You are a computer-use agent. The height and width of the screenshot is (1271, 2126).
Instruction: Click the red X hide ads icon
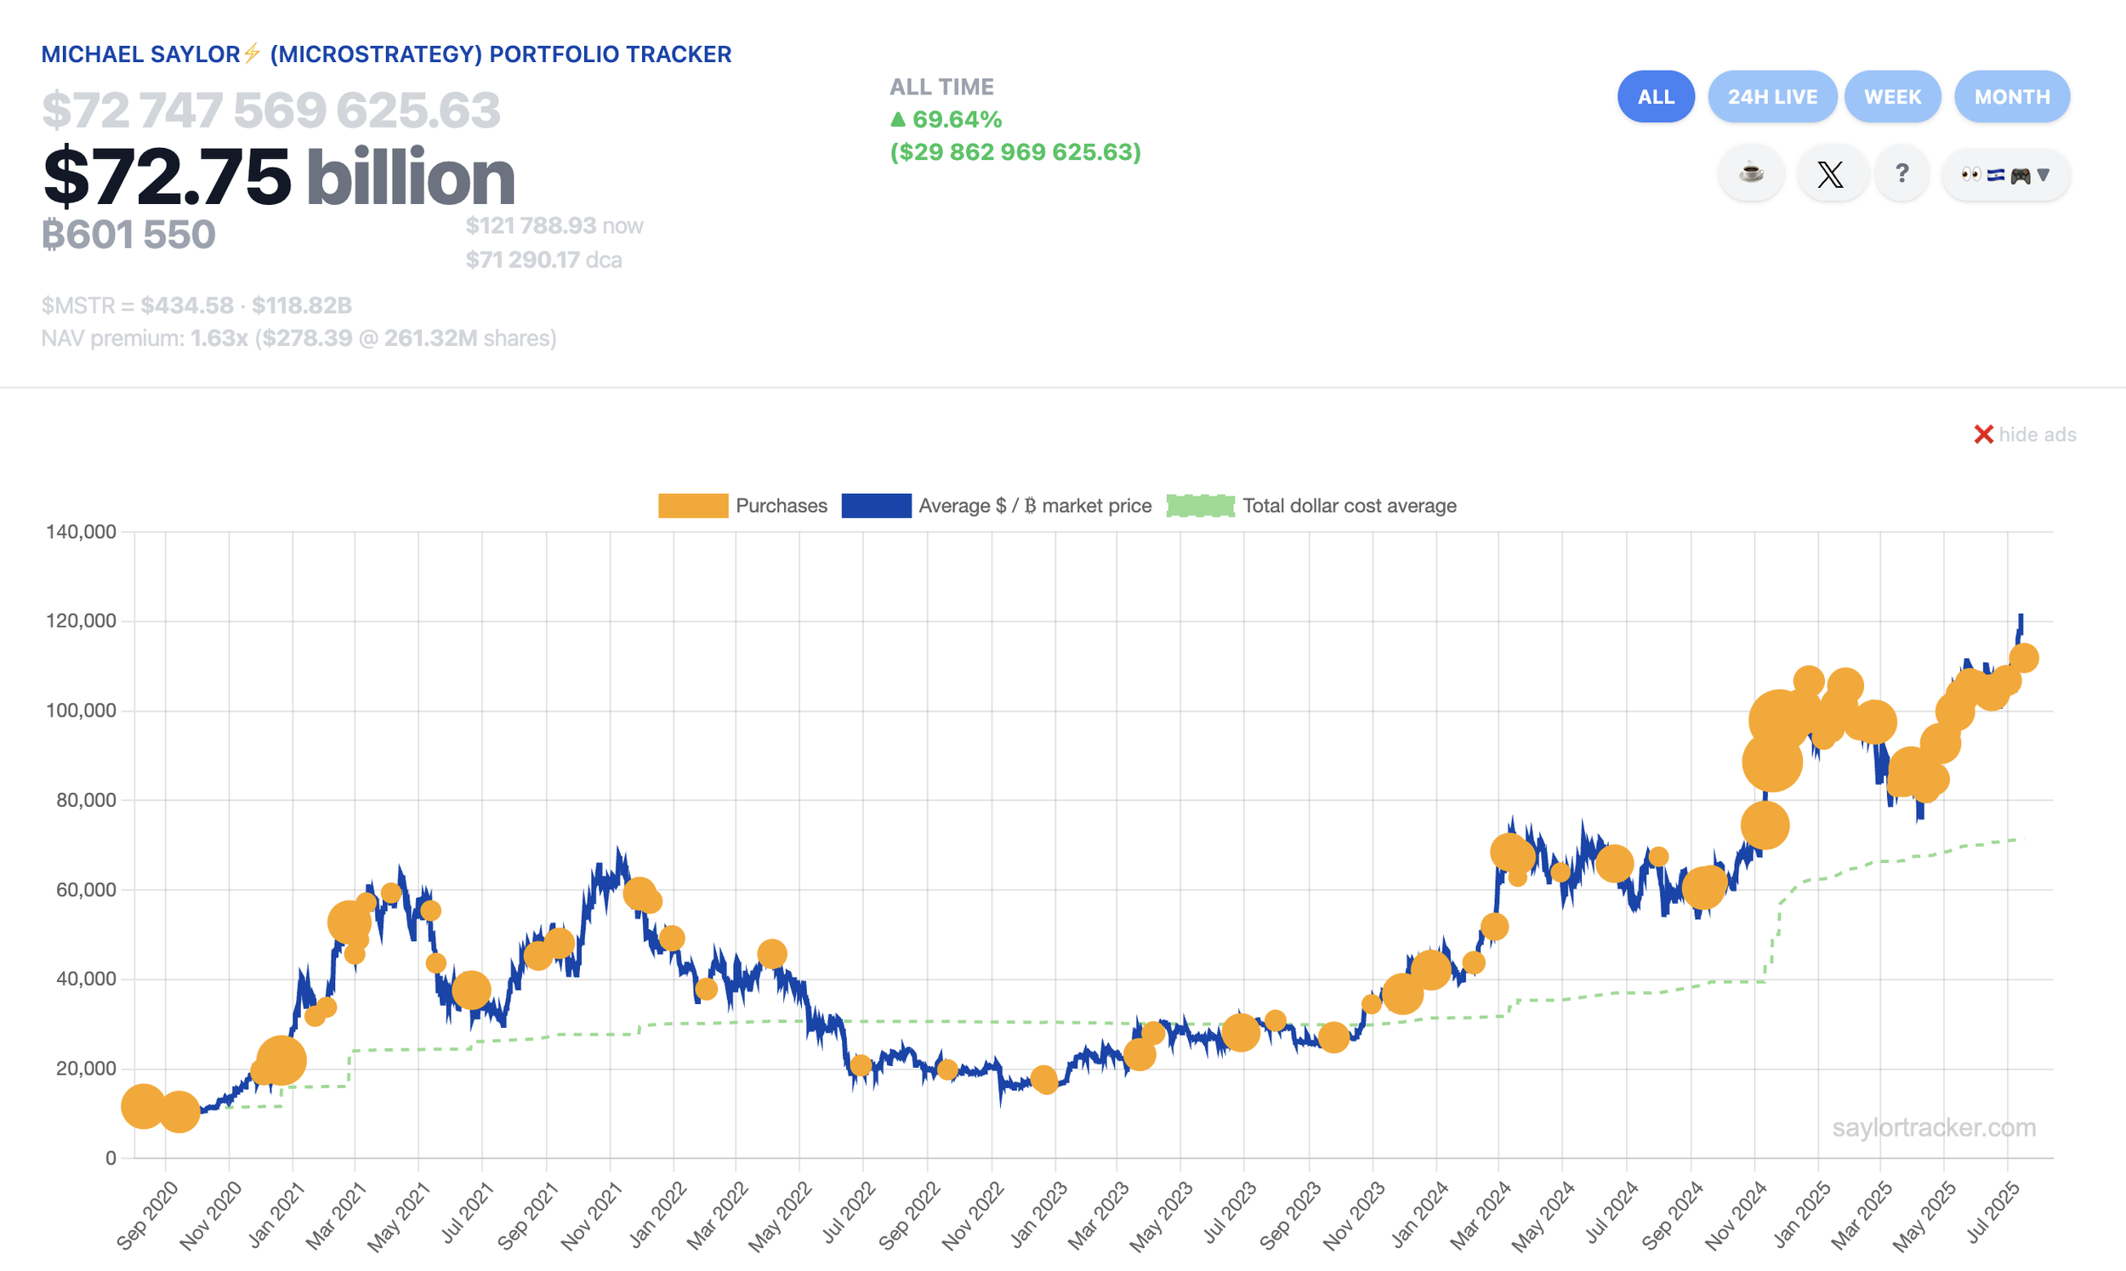click(1983, 434)
